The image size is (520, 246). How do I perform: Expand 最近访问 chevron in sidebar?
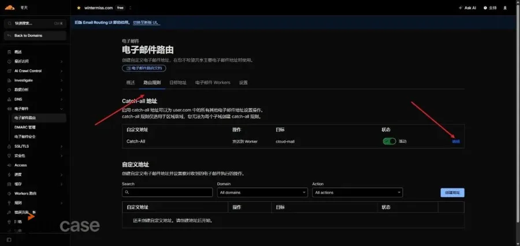(x=62, y=62)
